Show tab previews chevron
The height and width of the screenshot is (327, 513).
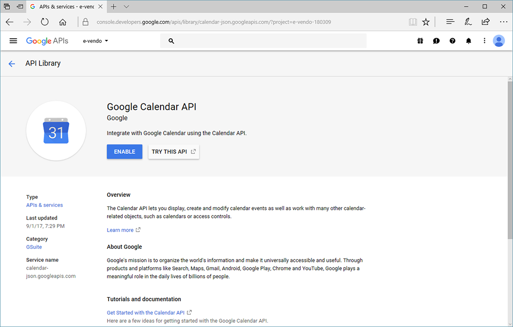[127, 7]
